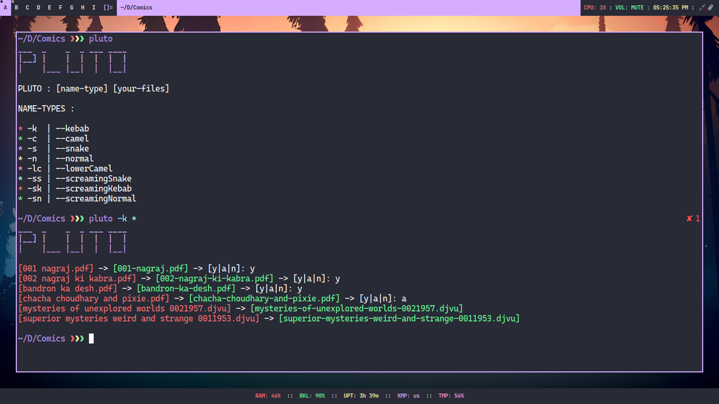Click the --snake option line
This screenshot has height=404, width=719.
point(54,148)
